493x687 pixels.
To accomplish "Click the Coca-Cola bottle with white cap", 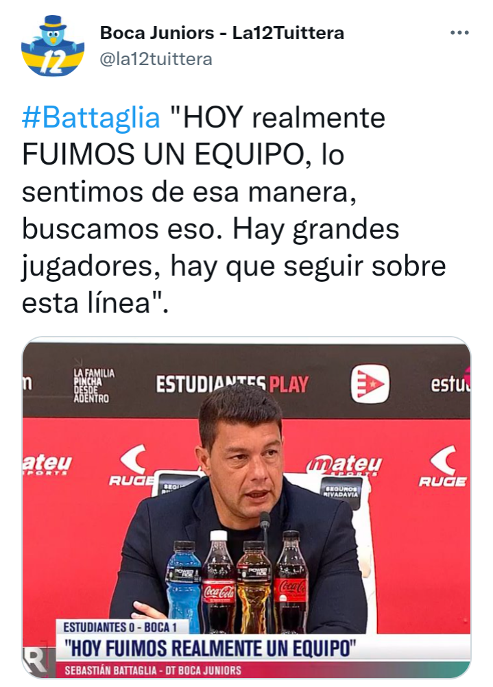I will pos(219,582).
